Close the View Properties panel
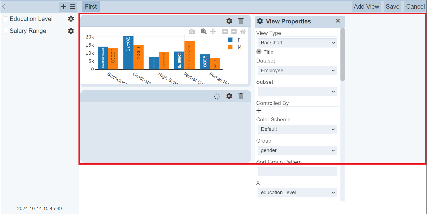Image resolution: width=427 pixels, height=214 pixels. [338, 21]
